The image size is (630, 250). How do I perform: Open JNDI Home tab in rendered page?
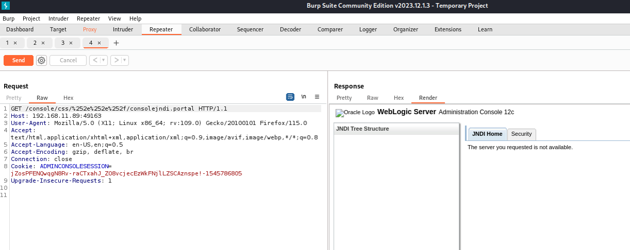(x=487, y=134)
